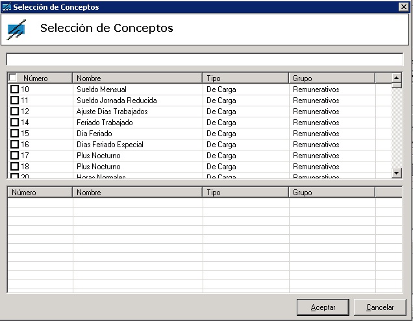413x321 pixels.
Task: Check the box for concept 10
Action: click(x=15, y=89)
